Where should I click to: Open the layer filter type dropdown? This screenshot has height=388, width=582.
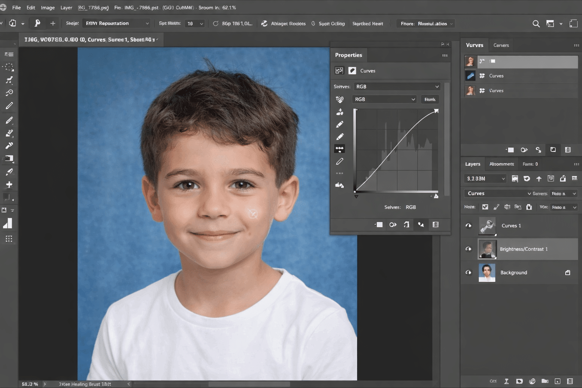click(485, 178)
